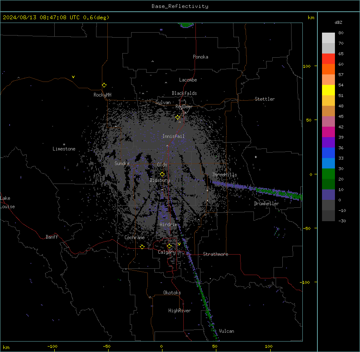The height and width of the screenshot is (352, 360).
Task: Click the Olds town label
Action: coord(162,165)
